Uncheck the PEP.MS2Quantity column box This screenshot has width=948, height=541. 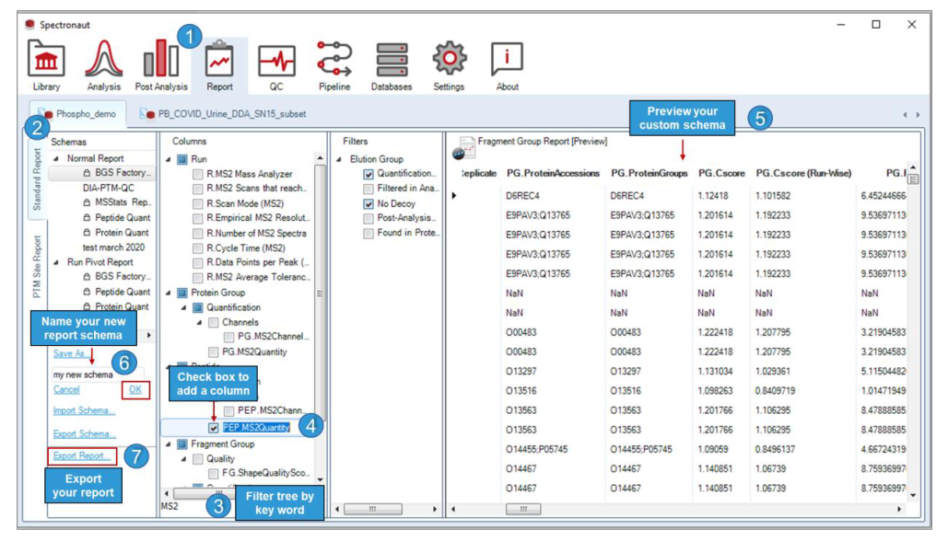tap(214, 428)
